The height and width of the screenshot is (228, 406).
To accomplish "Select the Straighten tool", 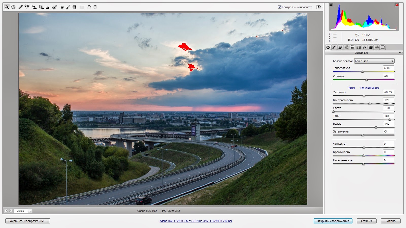I will click(47, 7).
